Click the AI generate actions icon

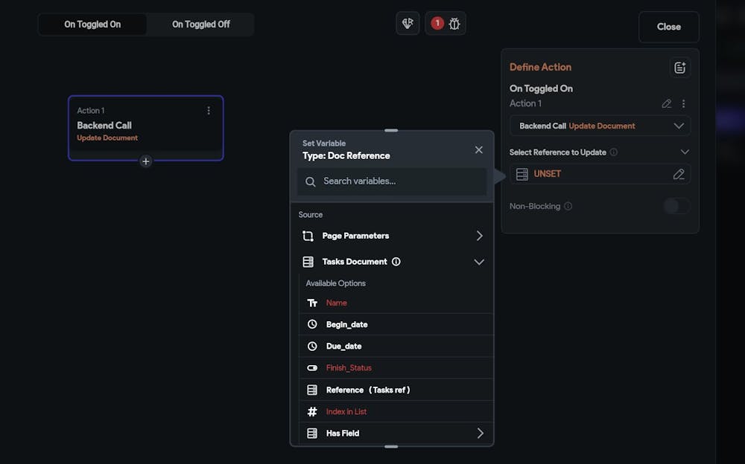408,23
